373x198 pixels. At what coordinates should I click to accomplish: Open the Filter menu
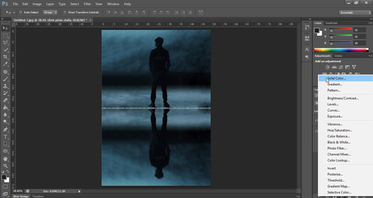coord(87,4)
